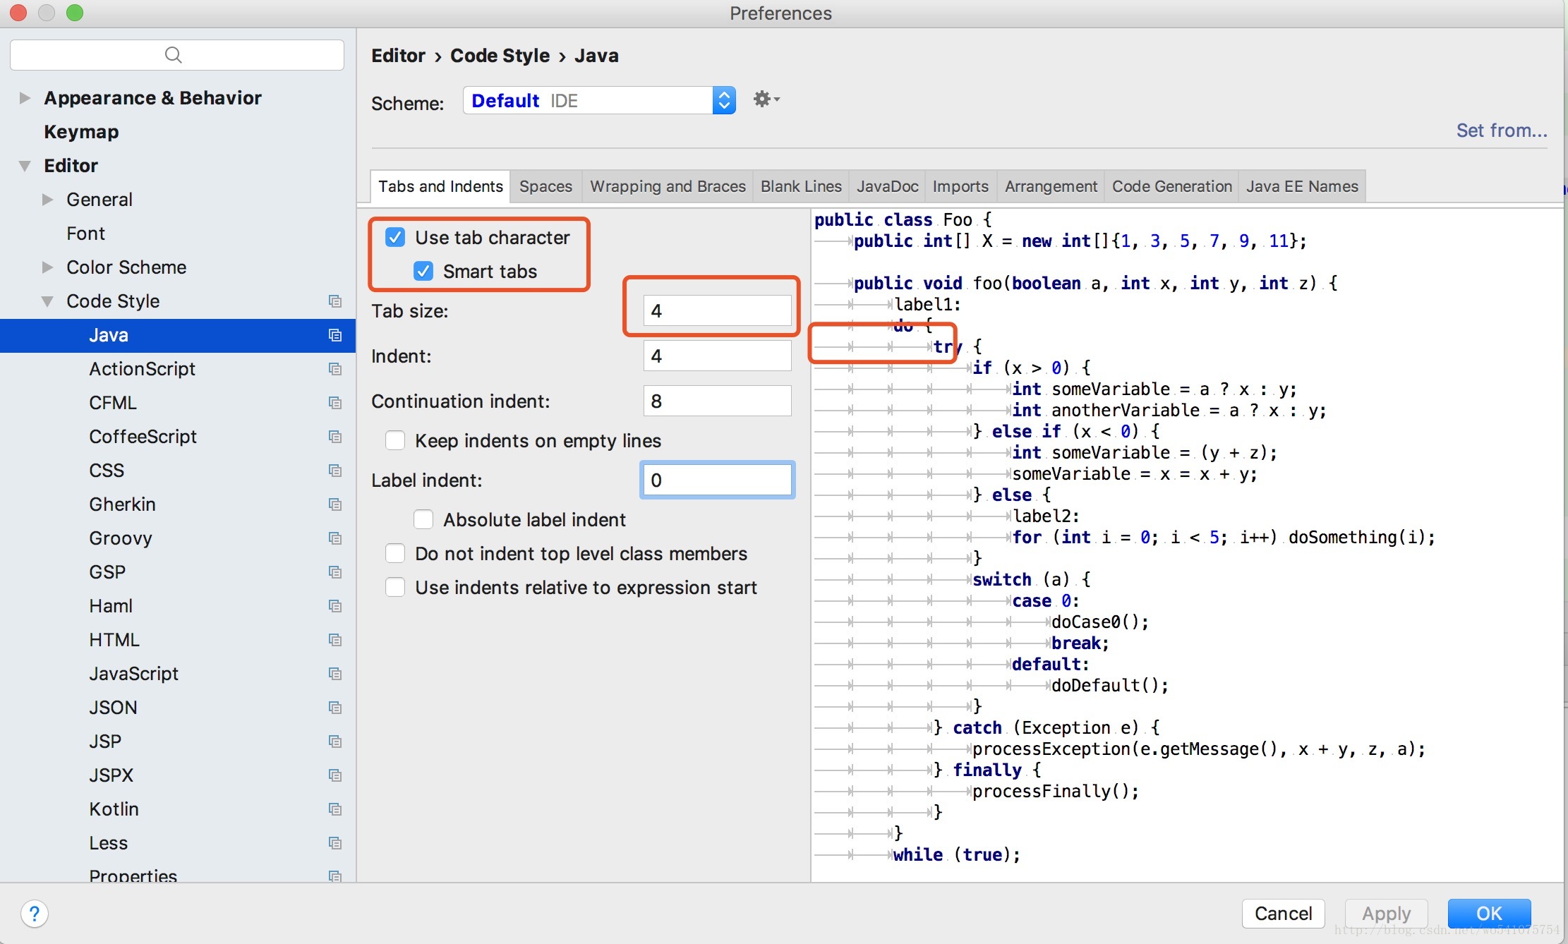Click the Indent value field

pos(717,356)
